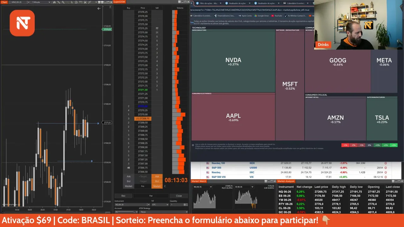404x227 pixels.
Task: Select the cursor pointer icon in Chart toolbar
Action: pos(72,2)
